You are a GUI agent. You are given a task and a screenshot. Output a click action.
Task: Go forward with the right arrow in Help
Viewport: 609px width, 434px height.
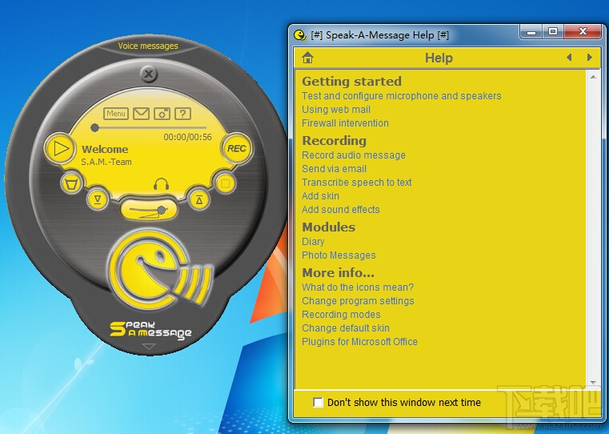pos(590,58)
